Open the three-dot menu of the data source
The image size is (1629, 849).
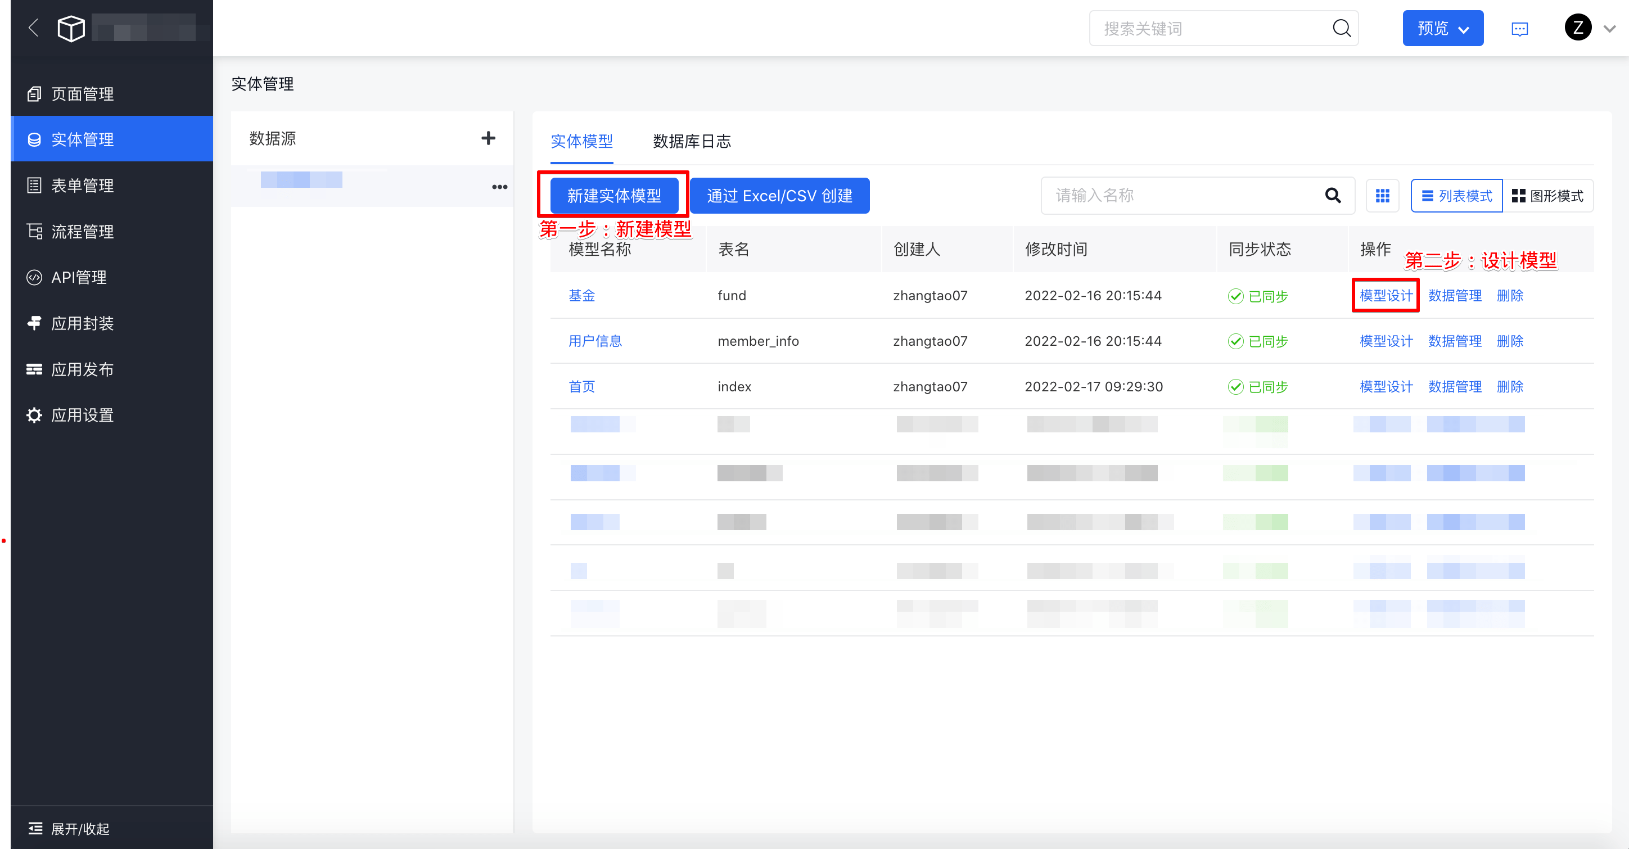click(x=499, y=187)
